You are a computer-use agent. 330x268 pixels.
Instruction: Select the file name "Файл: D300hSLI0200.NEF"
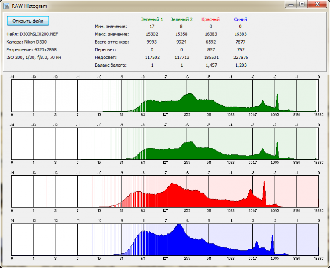click(32, 34)
